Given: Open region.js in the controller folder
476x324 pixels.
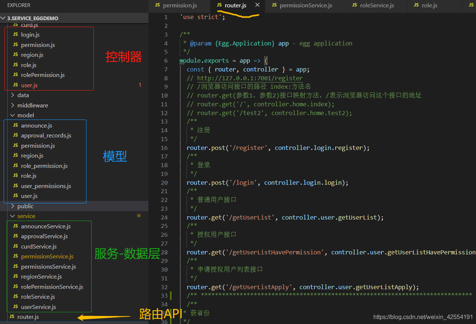Looking at the screenshot, I should (x=32, y=55).
